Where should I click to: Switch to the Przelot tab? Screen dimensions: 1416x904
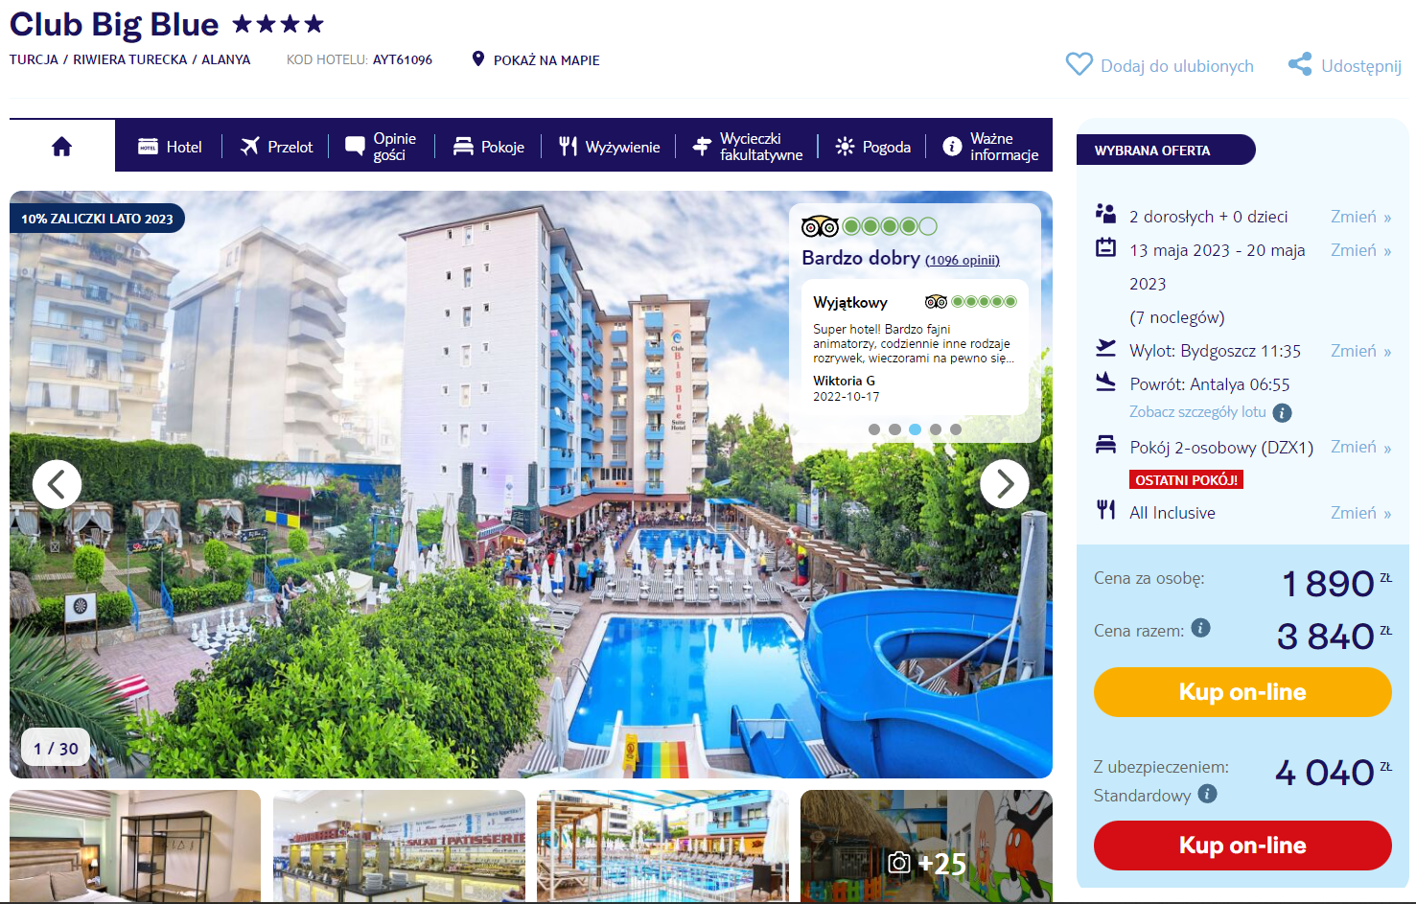pyautogui.click(x=276, y=147)
